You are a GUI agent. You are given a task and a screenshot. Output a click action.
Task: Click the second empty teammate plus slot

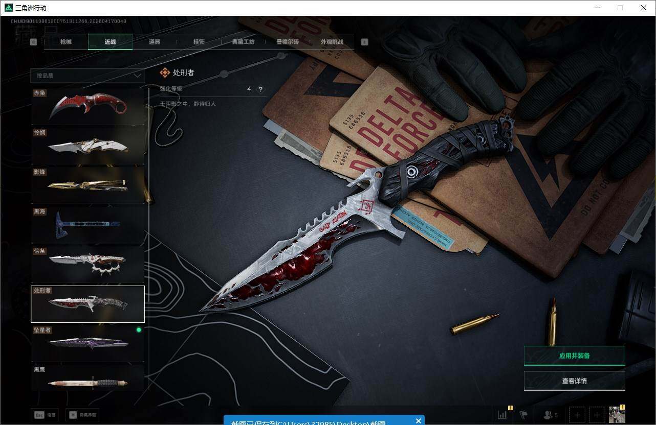pos(597,415)
